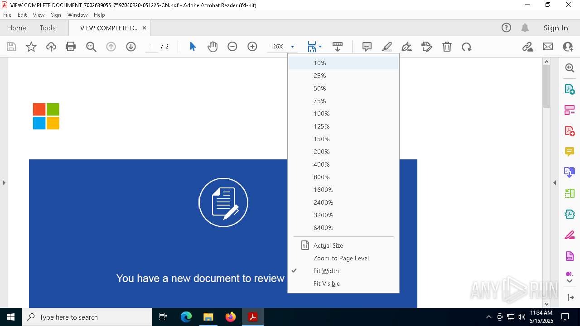Open Export PDF tool in right panel
The height and width of the screenshot is (326, 580).
pos(570,89)
